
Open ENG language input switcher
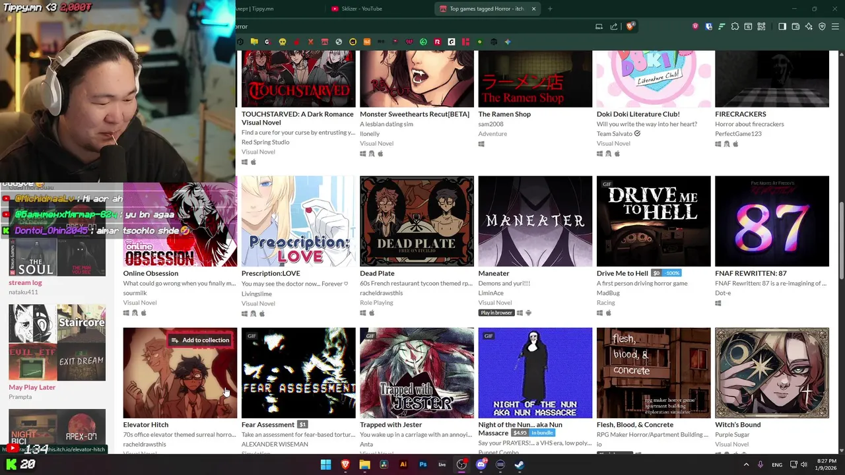777,464
